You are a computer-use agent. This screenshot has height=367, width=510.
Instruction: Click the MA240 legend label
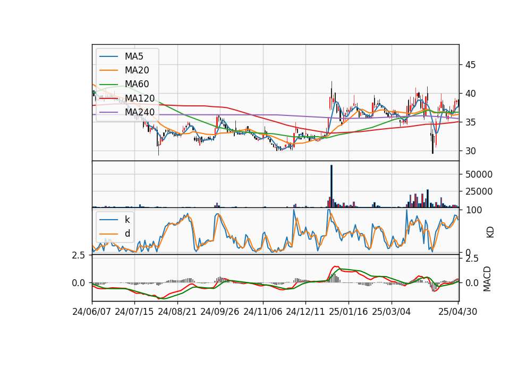click(140, 112)
